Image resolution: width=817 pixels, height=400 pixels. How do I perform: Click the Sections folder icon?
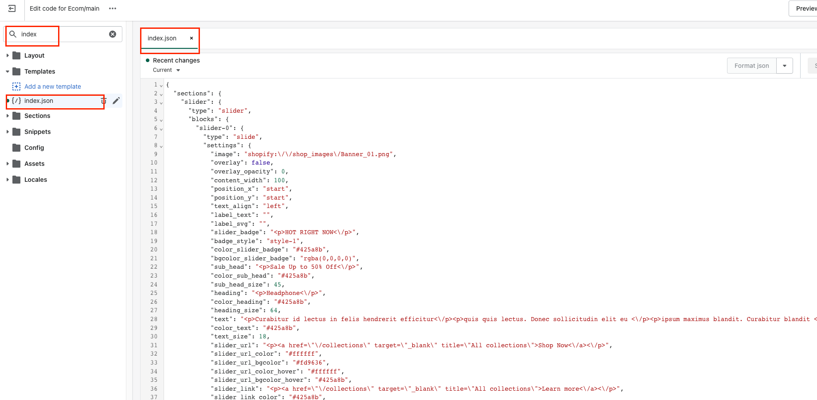(17, 116)
